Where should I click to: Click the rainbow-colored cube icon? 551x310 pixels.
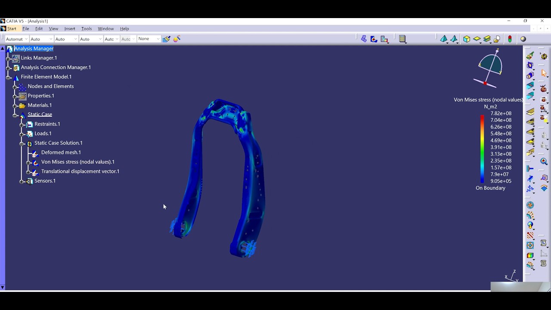(x=530, y=255)
